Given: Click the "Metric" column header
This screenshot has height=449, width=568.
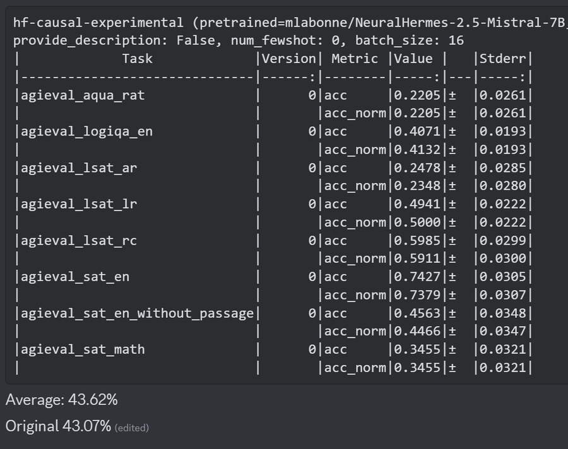Looking at the screenshot, I should pyautogui.click(x=355, y=59).
